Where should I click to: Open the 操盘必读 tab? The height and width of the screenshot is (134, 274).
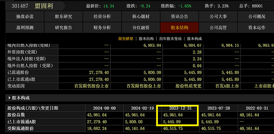pos(25,16)
